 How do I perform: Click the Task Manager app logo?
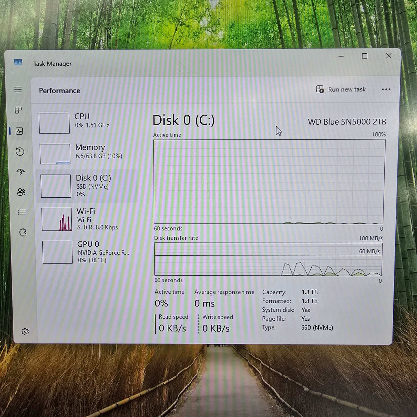pyautogui.click(x=17, y=62)
